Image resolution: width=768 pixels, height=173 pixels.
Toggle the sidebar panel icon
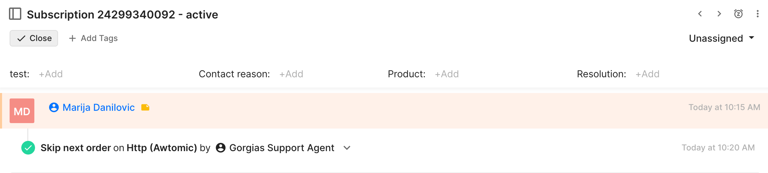pos(15,14)
